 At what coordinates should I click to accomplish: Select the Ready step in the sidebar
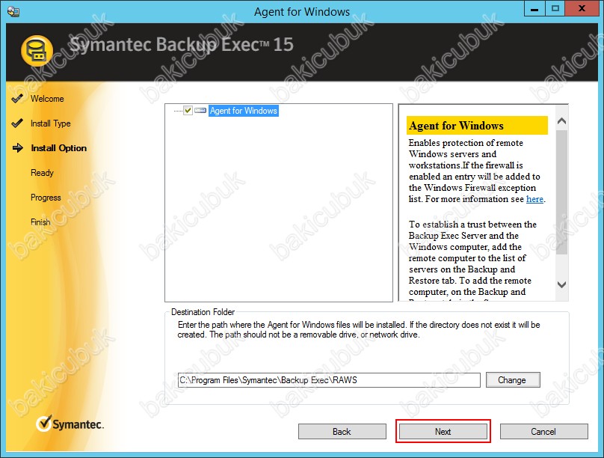[42, 173]
